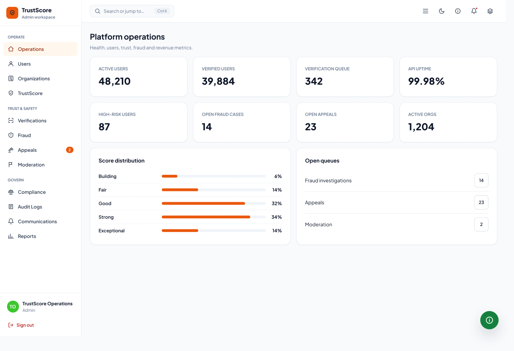This screenshot has height=351, width=514.
Task: Click the Compliance scales icon
Action: [11, 192]
